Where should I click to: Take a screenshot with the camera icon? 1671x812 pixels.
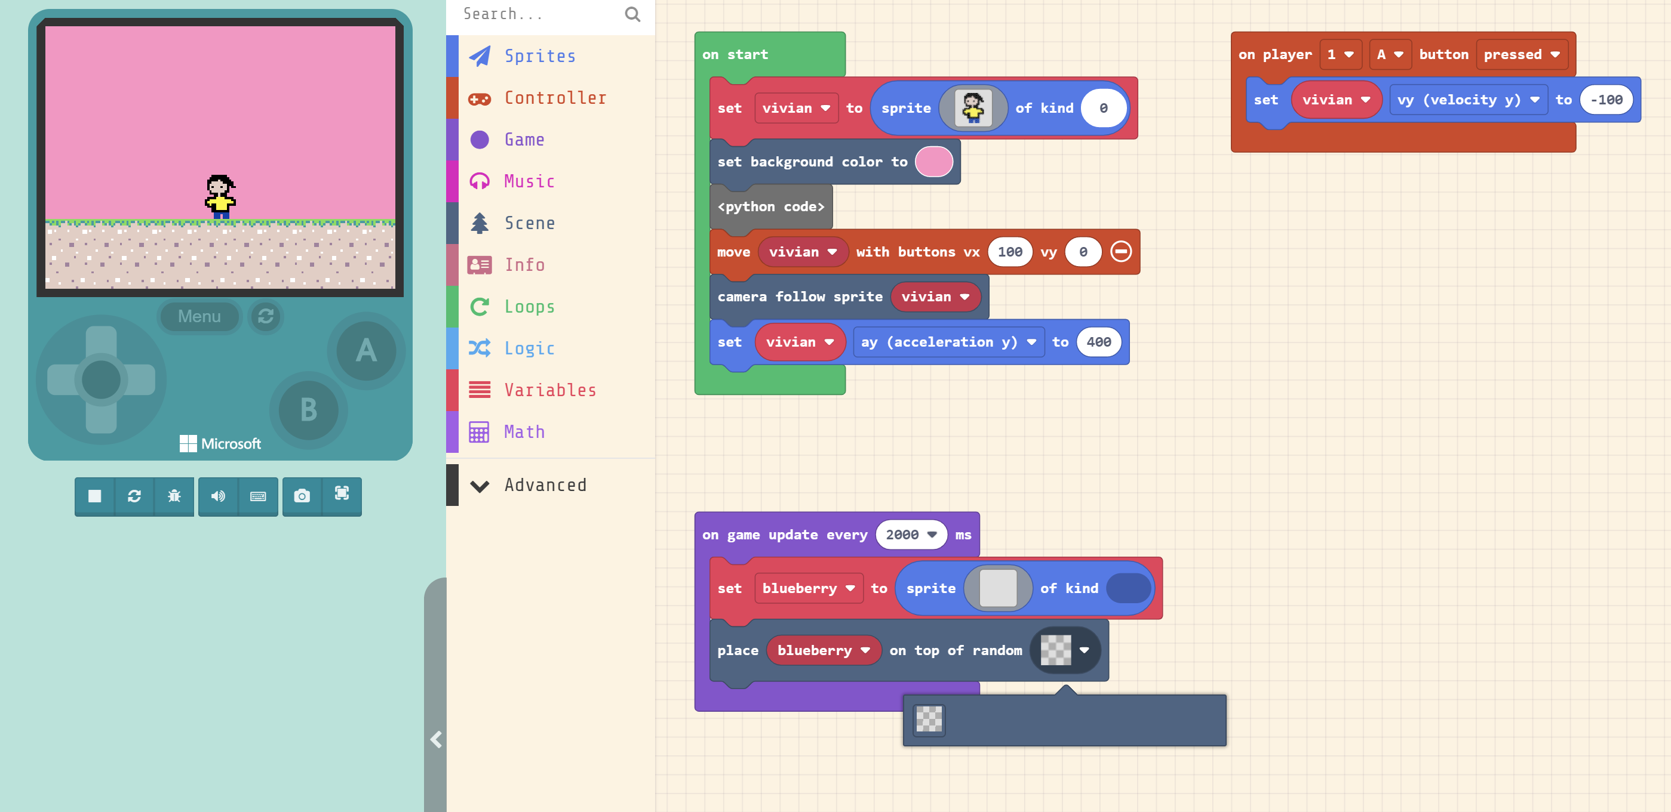click(302, 496)
